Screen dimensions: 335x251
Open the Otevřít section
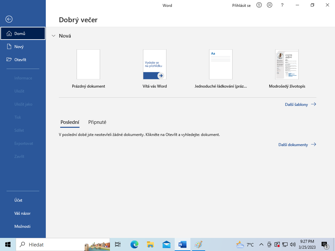click(x=23, y=59)
